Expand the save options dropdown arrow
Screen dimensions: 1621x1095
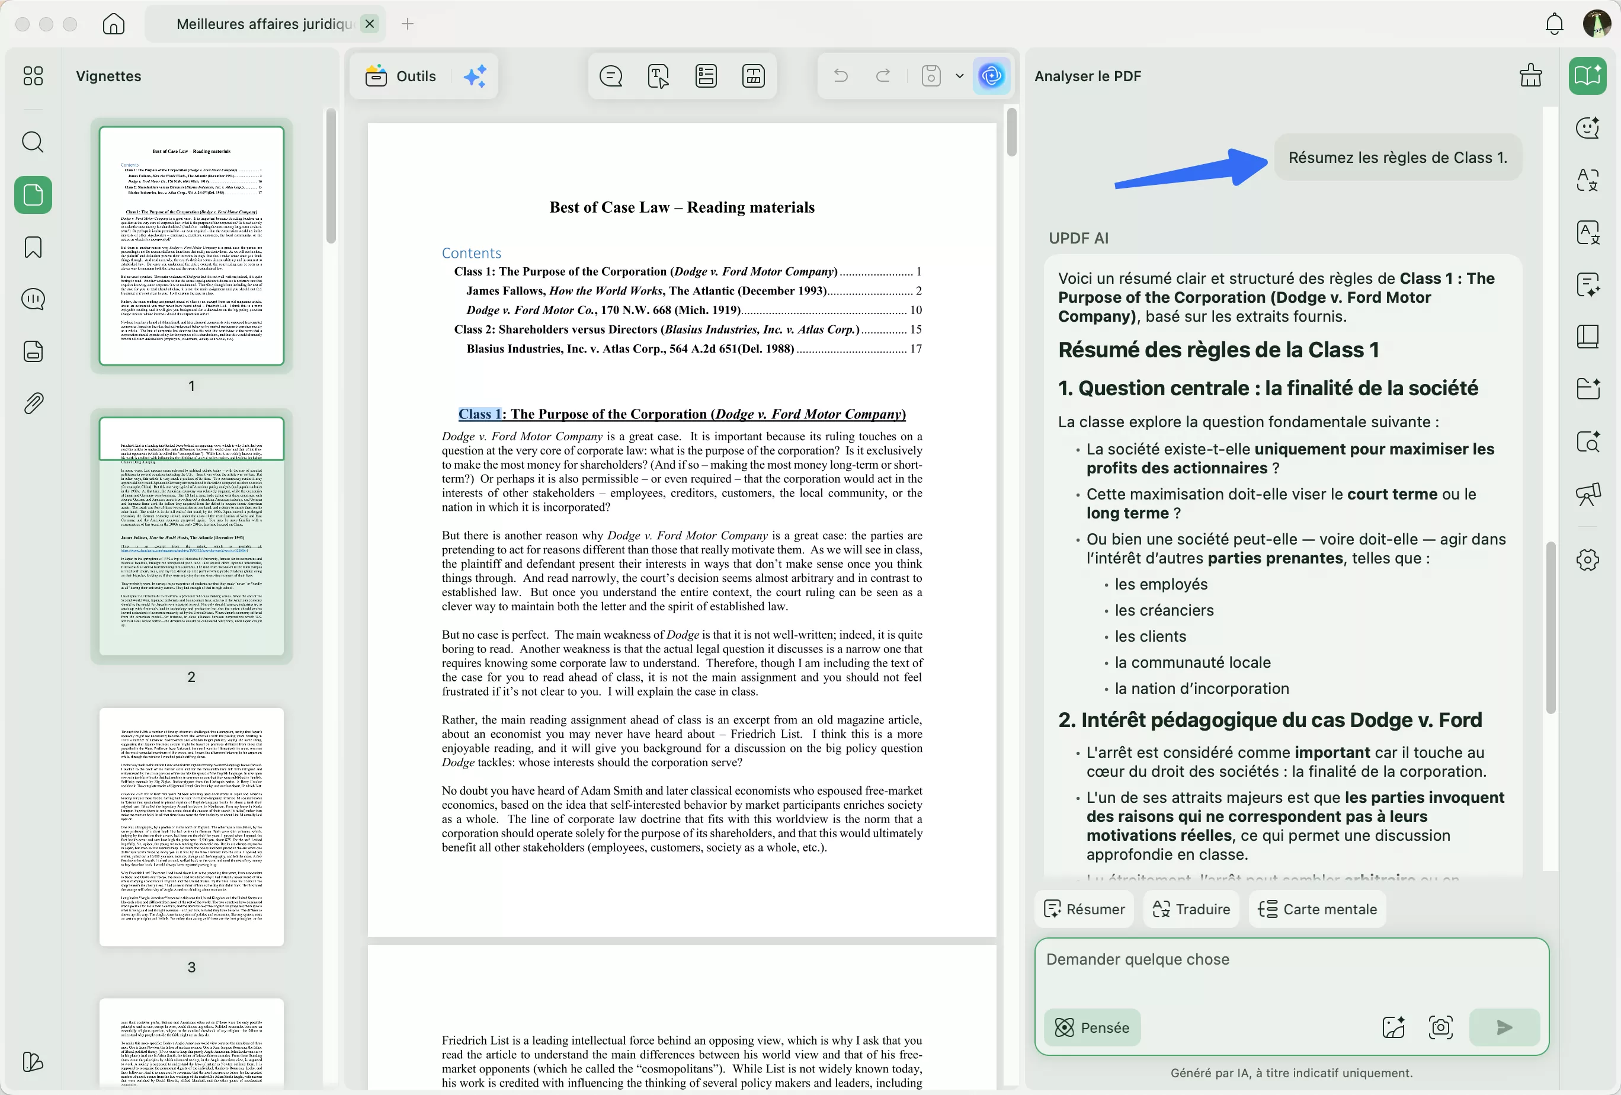pyautogui.click(x=960, y=76)
